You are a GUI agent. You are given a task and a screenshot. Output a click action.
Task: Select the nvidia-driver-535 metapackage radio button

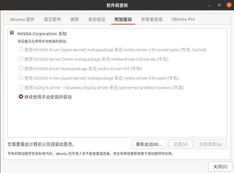tap(21, 68)
